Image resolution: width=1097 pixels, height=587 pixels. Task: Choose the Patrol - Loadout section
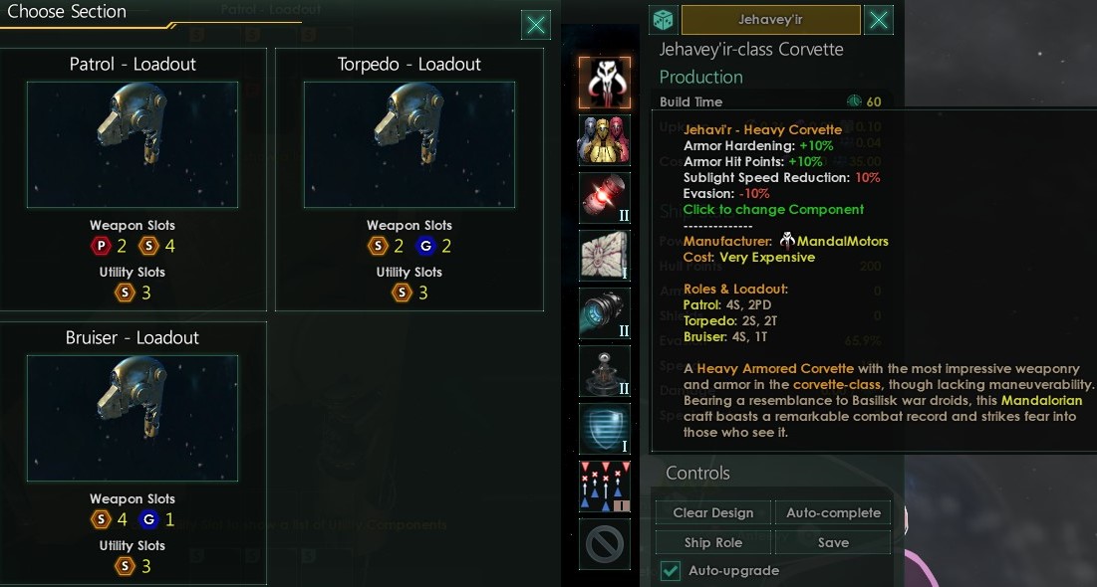(133, 179)
